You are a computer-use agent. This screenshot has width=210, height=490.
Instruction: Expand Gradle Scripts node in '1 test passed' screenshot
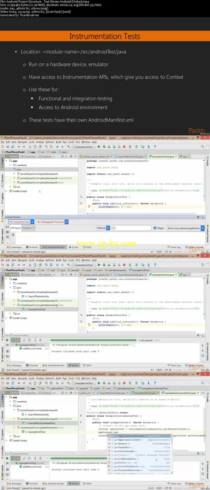6,318
